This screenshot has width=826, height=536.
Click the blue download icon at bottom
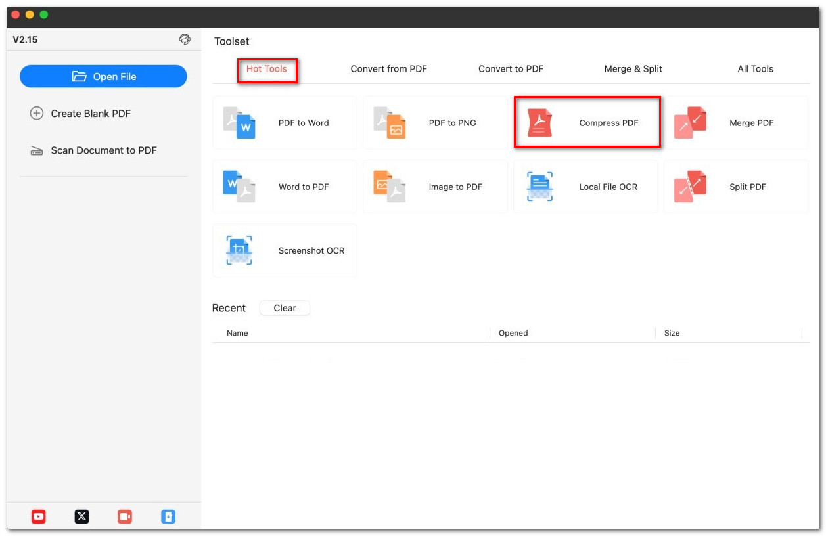pos(168,517)
